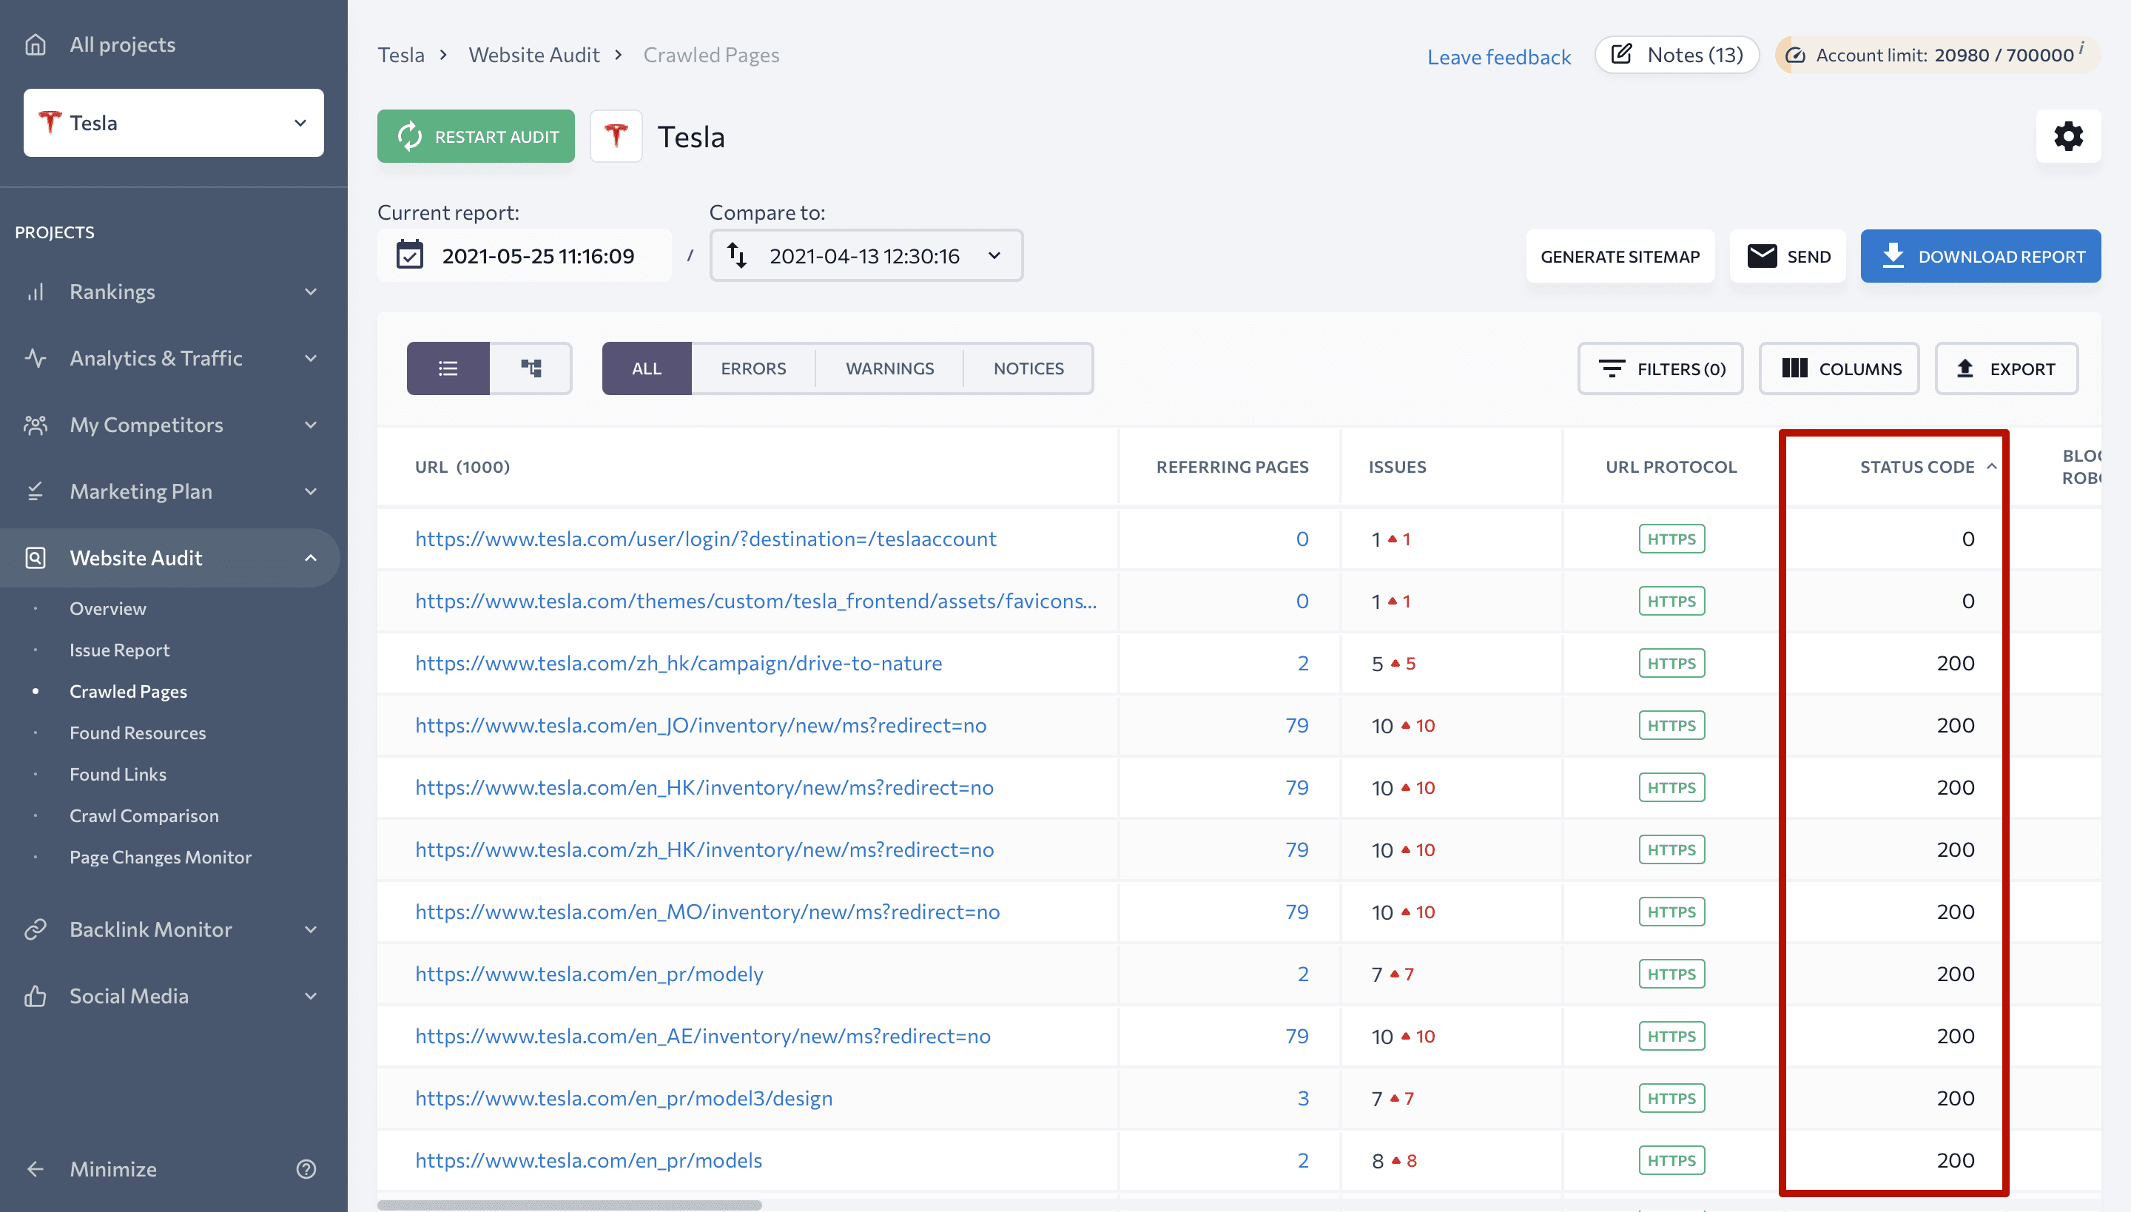
Task: Open the Compare to date dropdown
Action: [x=866, y=255]
